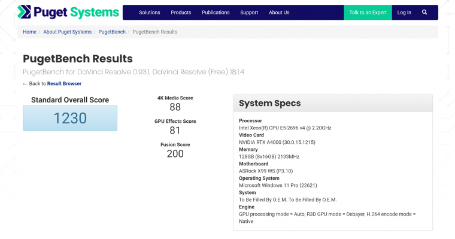Click the PugetBench Results breadcrumb text

tap(154, 32)
